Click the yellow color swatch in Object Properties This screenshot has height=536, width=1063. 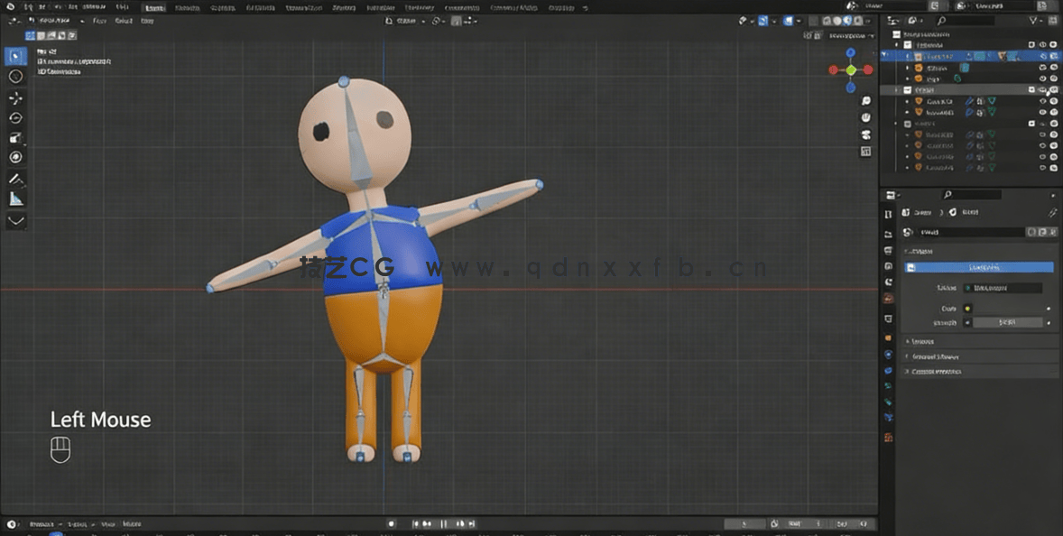click(x=968, y=309)
